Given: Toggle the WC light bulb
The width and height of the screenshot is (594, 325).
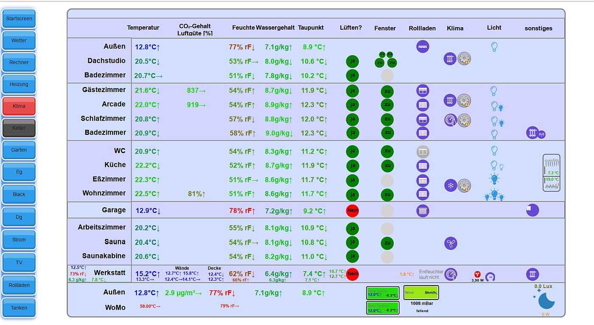Looking at the screenshot, I should pos(494,151).
